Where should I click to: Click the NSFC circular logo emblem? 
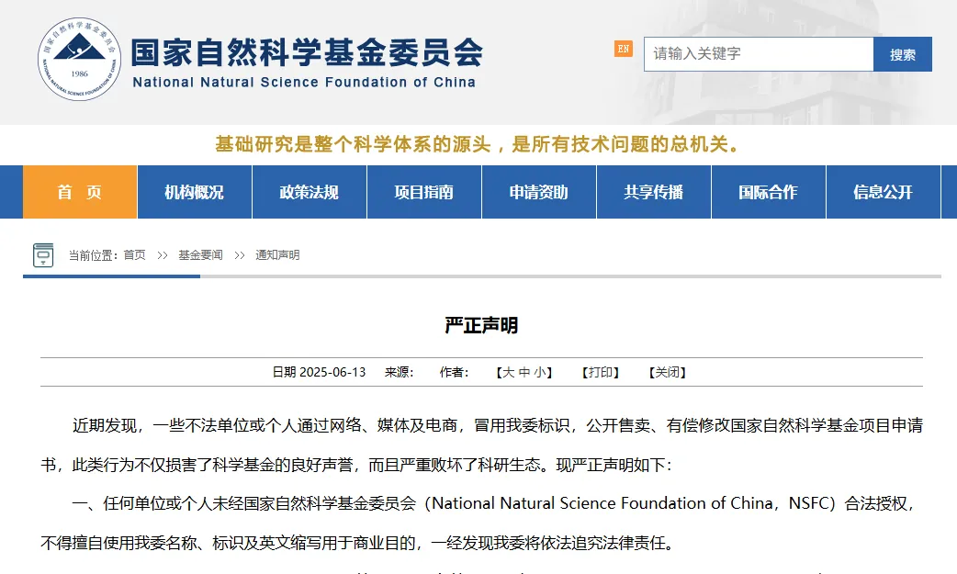coord(79,61)
